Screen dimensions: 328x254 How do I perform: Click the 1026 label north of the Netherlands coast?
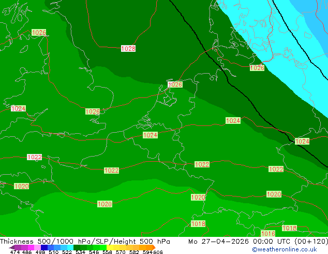pyautogui.click(x=175, y=84)
